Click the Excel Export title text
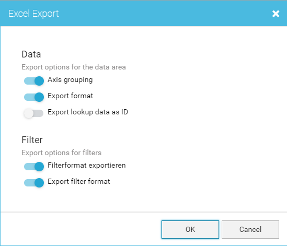This screenshot has height=246, width=287. point(33,14)
